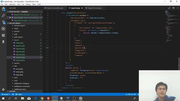Collapse the report folder

pyautogui.click(x=17, y=40)
